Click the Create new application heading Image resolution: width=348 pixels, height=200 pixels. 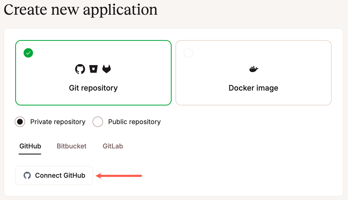[x=80, y=10]
